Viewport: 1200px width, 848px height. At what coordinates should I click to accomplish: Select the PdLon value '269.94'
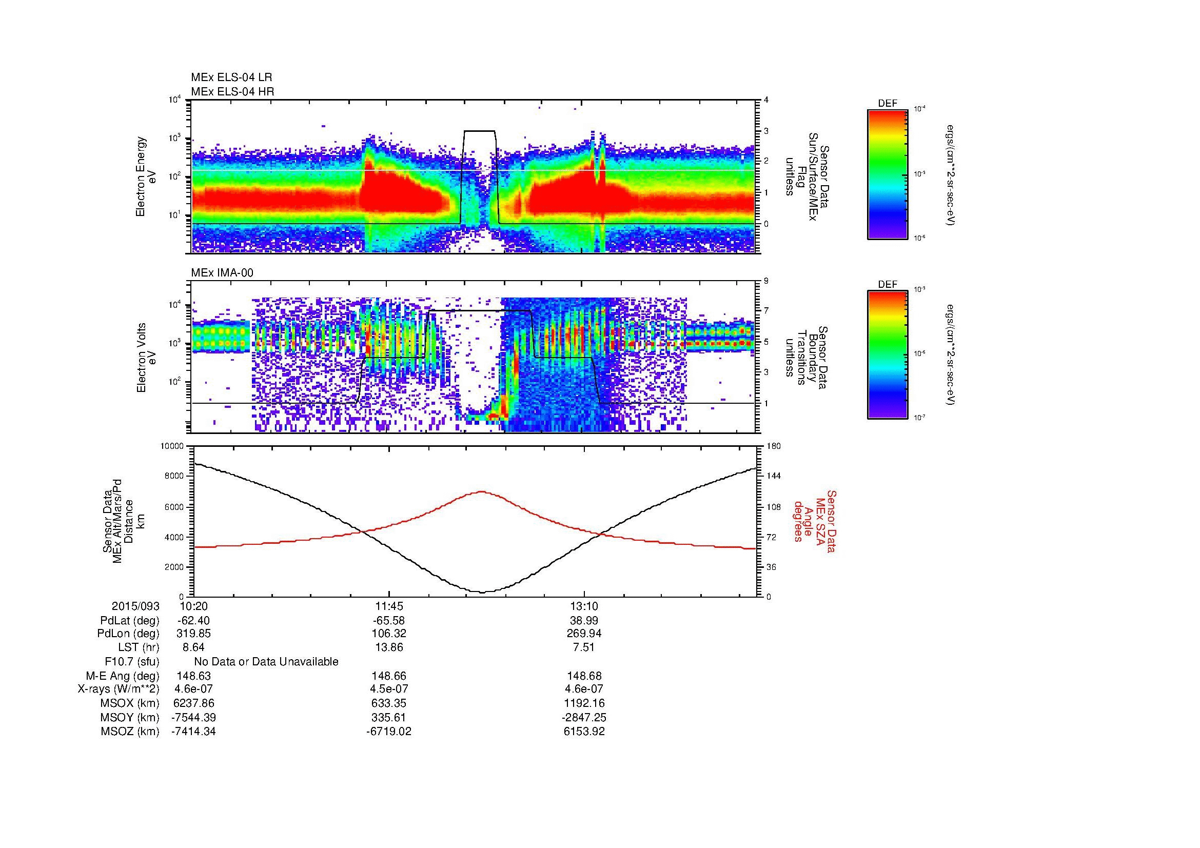coord(584,634)
